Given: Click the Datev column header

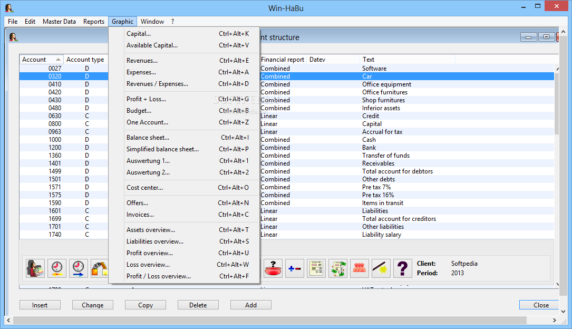Looking at the screenshot, I should coord(333,60).
